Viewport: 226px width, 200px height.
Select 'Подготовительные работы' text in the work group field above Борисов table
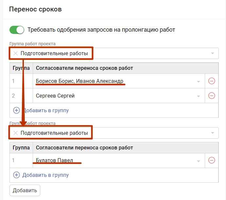54,54
